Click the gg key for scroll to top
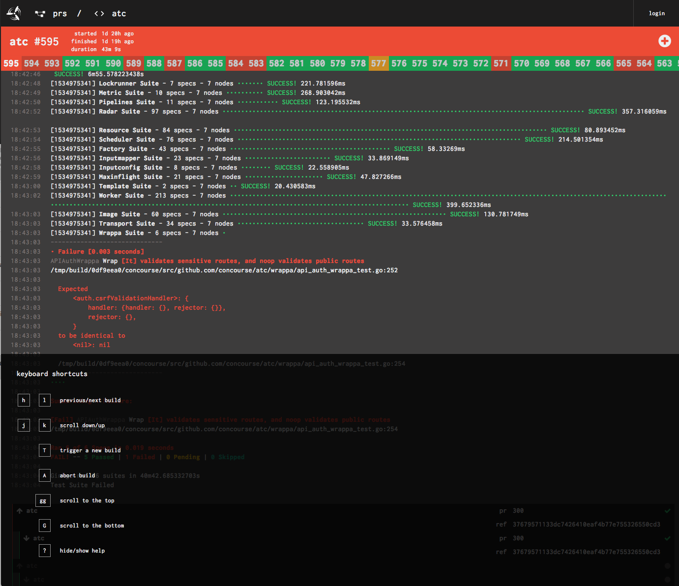Screen dimensions: 679x586 (x=43, y=500)
